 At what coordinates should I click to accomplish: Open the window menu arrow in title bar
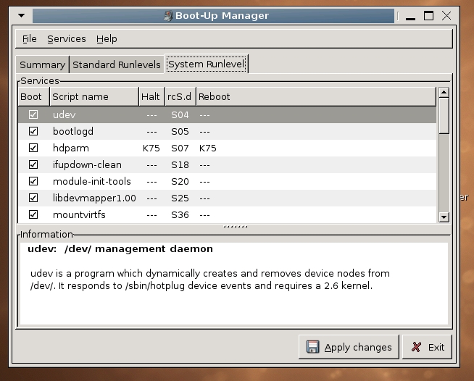click(22, 15)
